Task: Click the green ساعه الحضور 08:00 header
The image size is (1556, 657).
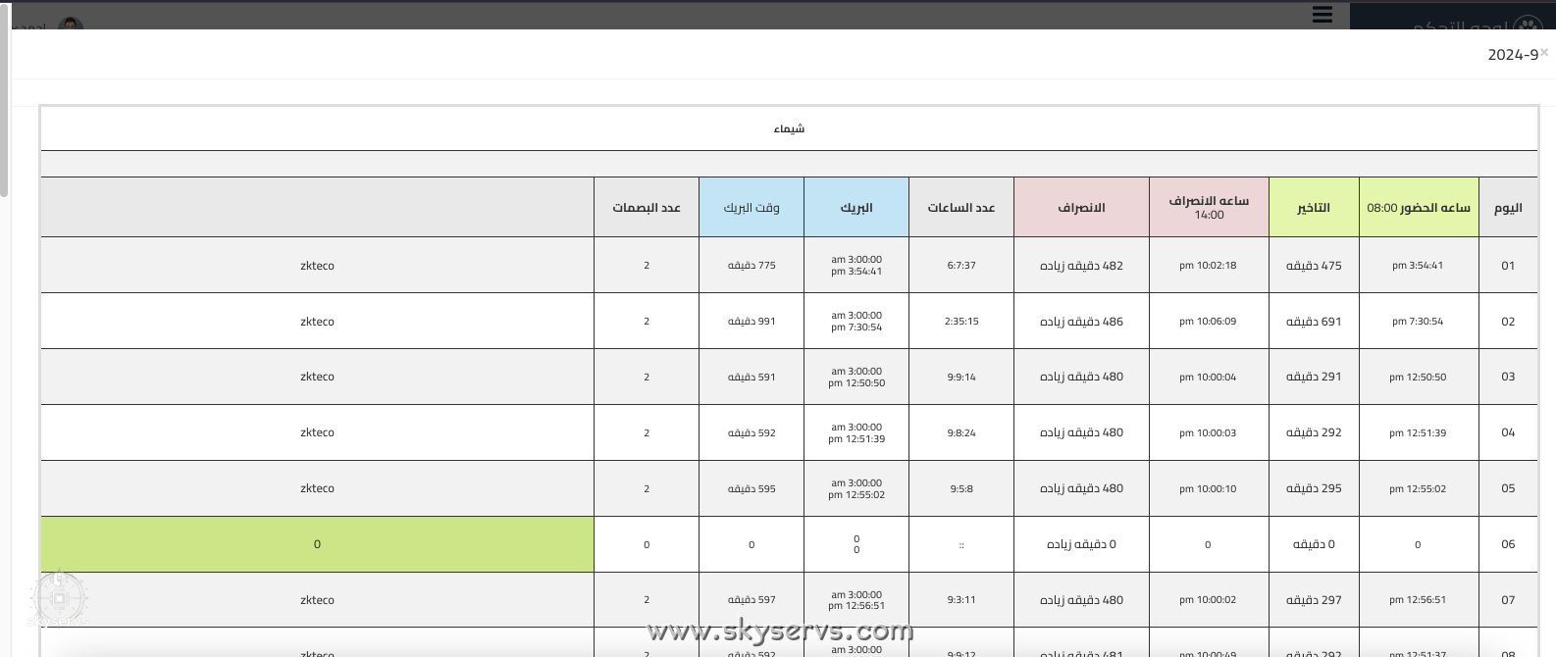Action: [1418, 208]
